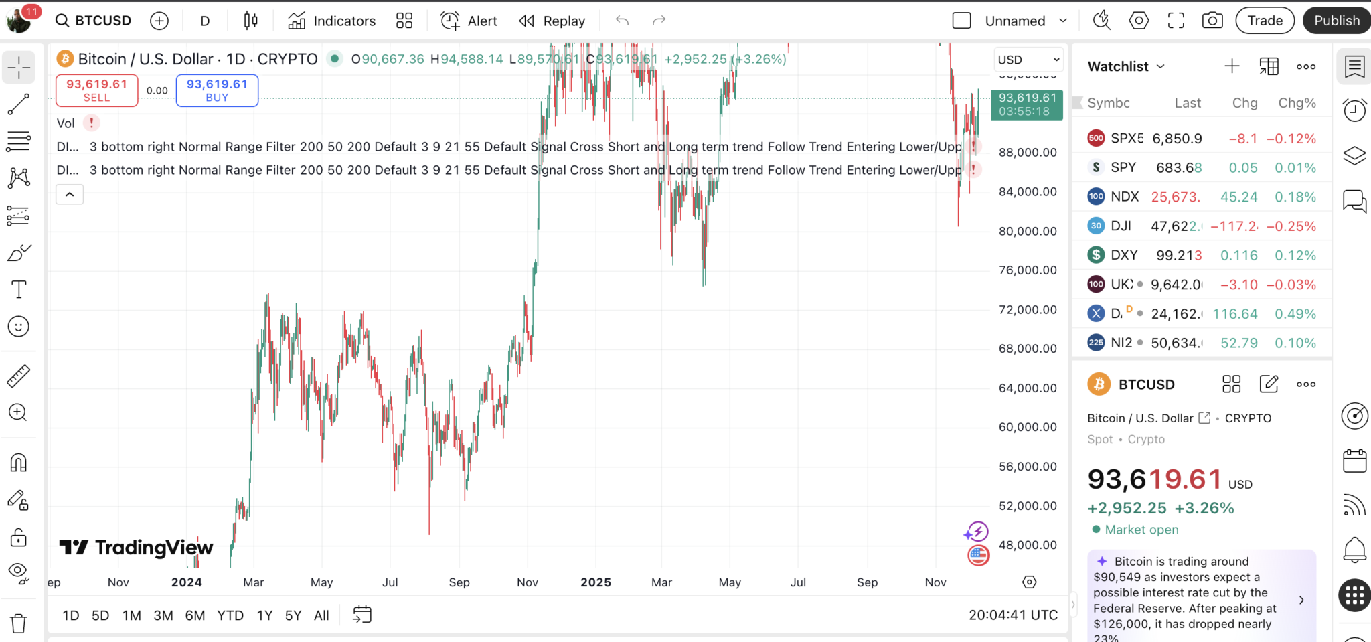The width and height of the screenshot is (1371, 642).
Task: Change the D time interval
Action: pyautogui.click(x=205, y=21)
